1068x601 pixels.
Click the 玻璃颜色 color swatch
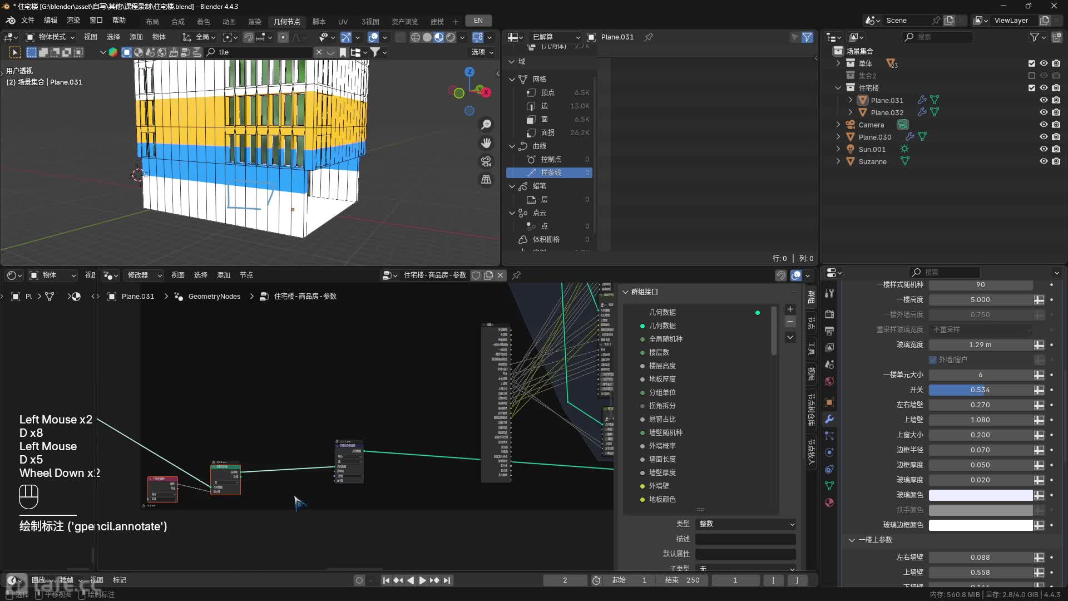[981, 495]
